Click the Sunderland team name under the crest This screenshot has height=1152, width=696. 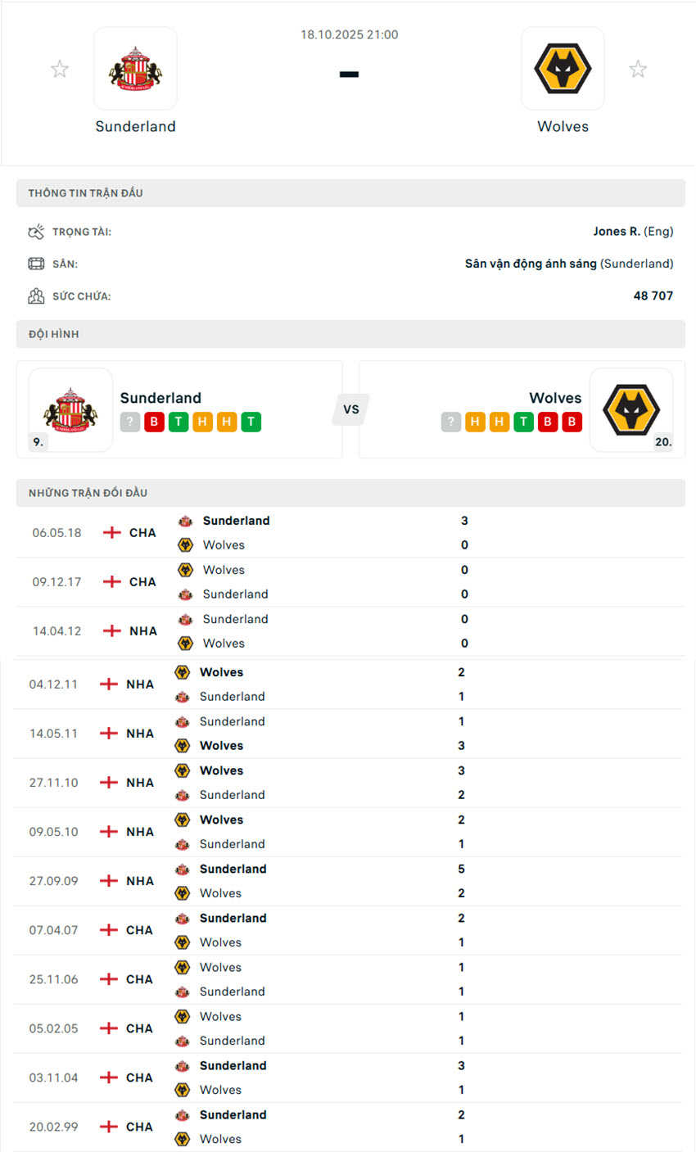[x=135, y=126]
